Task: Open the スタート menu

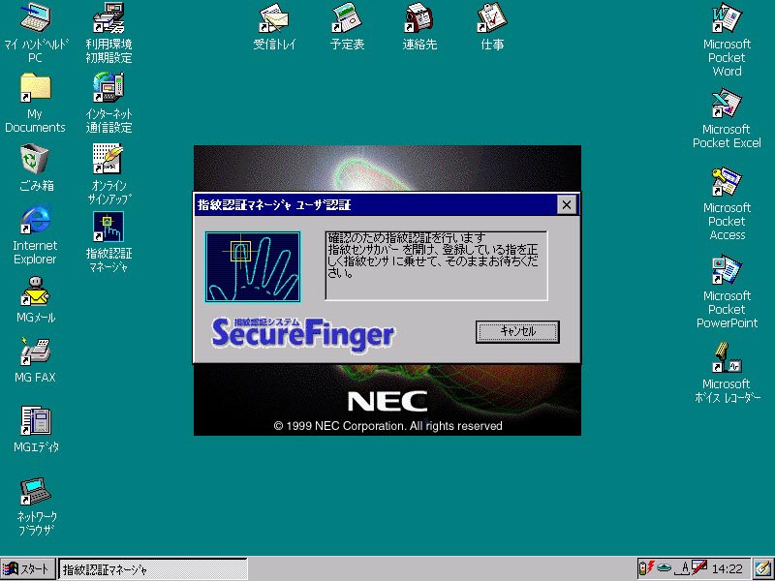Action: click(x=27, y=569)
